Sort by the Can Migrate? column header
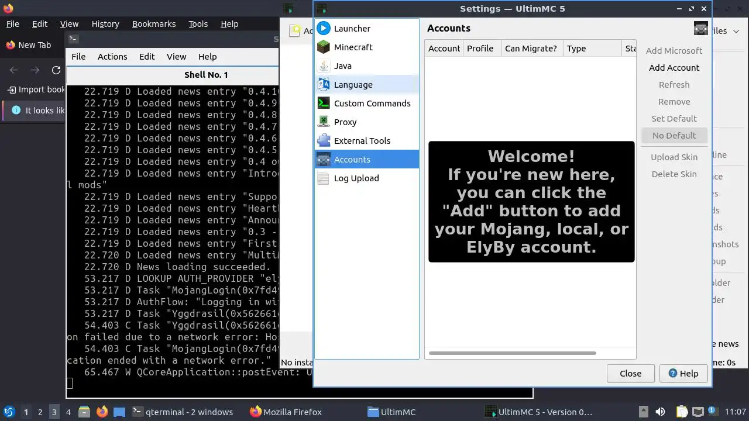The height and width of the screenshot is (421, 749). (532, 49)
